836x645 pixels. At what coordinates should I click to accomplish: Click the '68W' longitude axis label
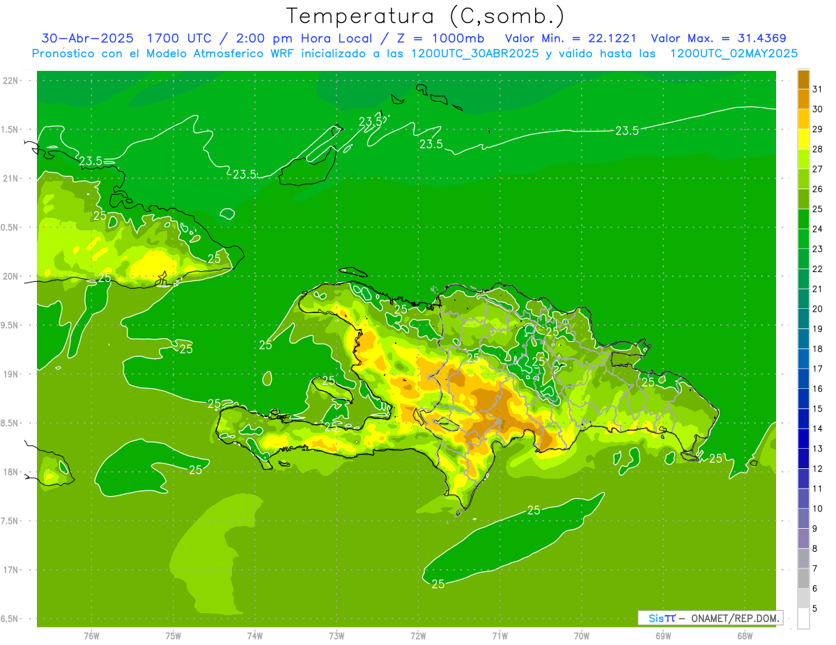745,636
